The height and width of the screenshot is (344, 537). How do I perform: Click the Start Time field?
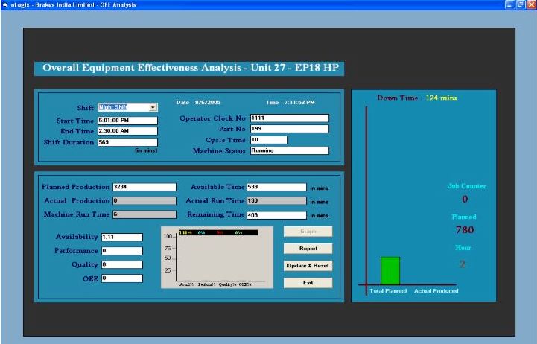point(128,121)
